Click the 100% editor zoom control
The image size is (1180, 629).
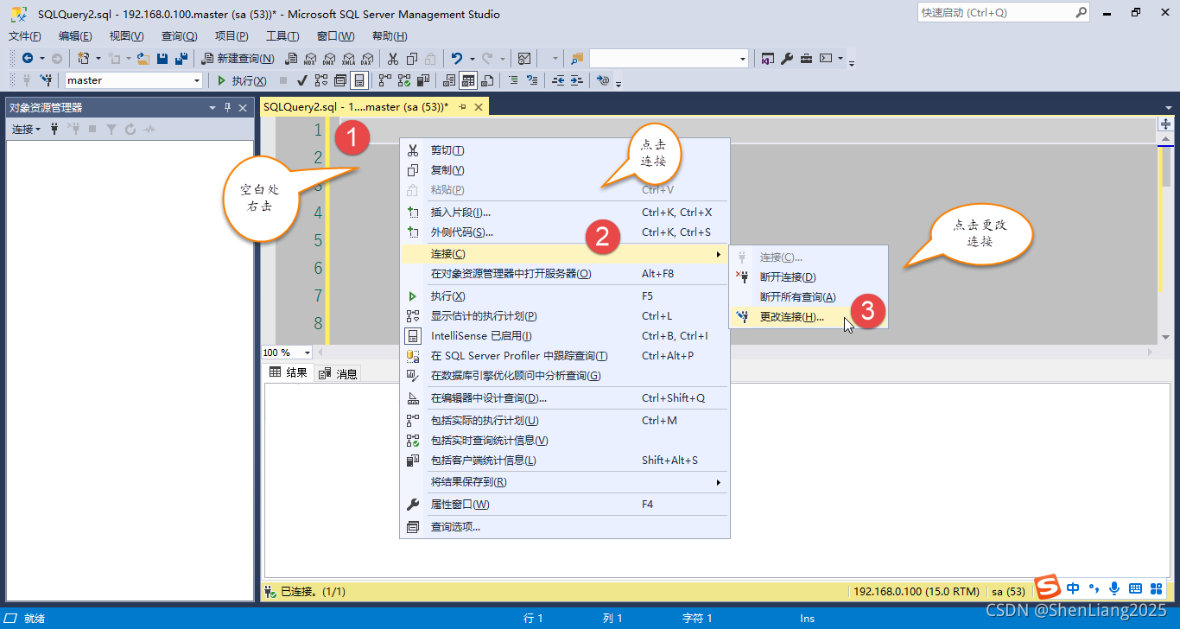[x=285, y=352]
